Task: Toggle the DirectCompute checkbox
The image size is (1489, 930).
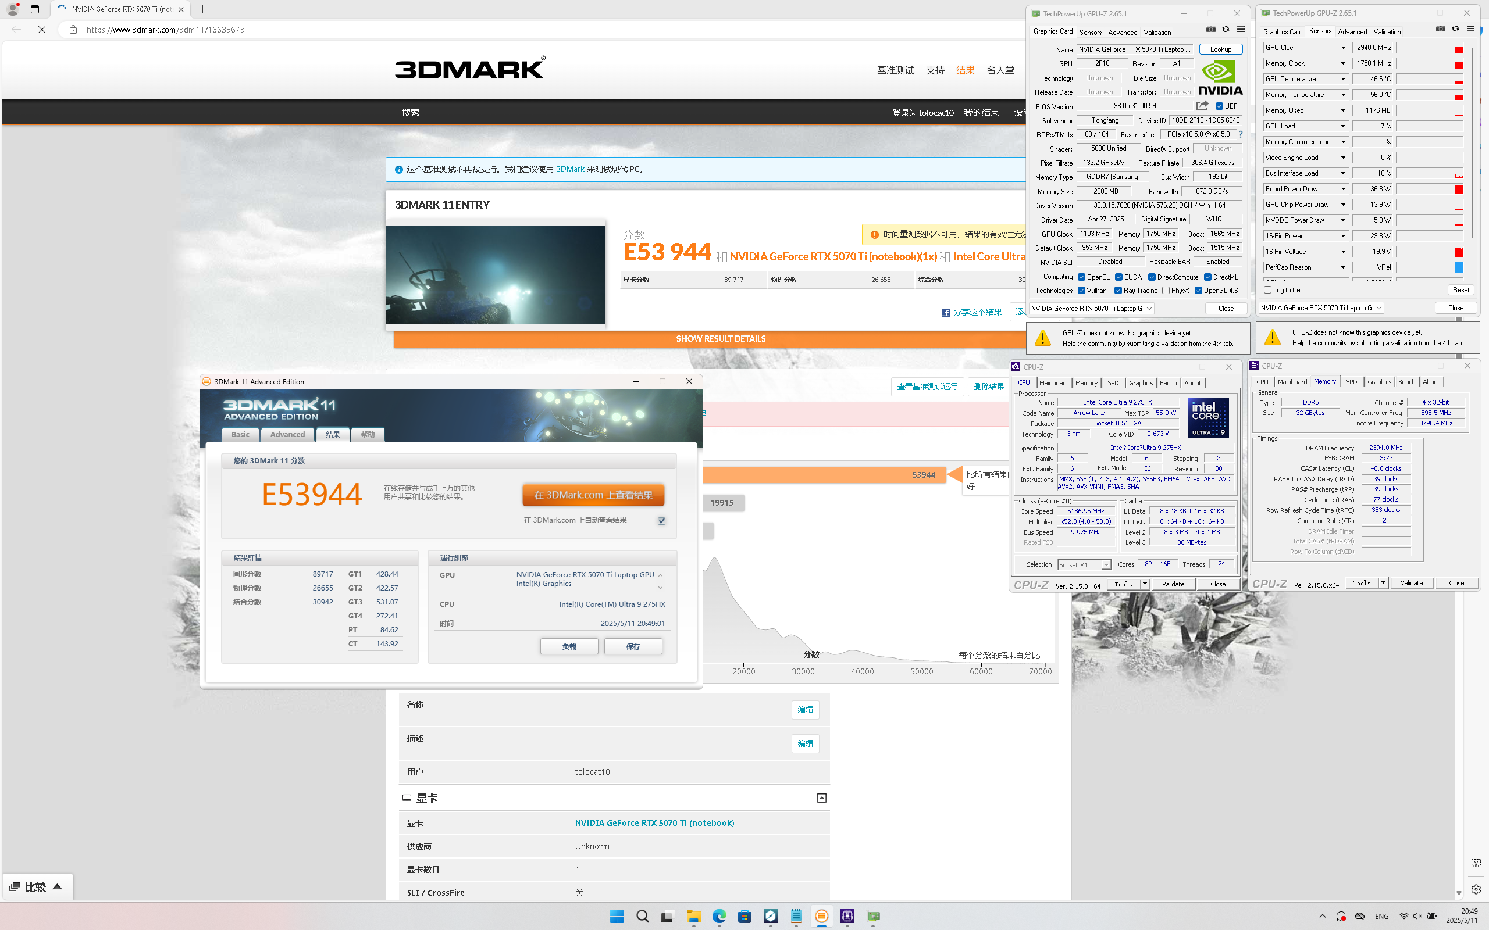Action: [x=1151, y=277]
